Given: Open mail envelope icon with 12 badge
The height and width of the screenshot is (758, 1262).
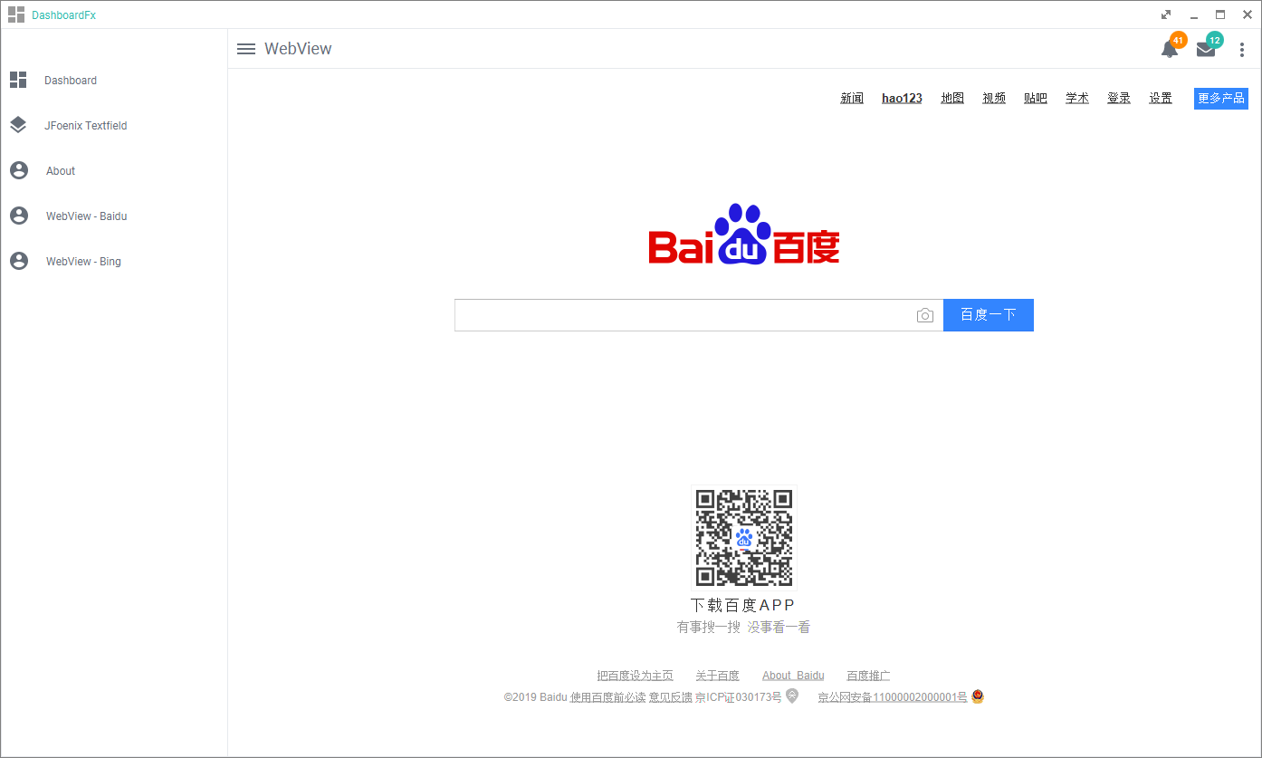Looking at the screenshot, I should [x=1206, y=49].
